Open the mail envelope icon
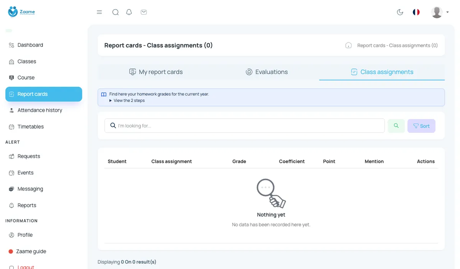 pos(144,12)
